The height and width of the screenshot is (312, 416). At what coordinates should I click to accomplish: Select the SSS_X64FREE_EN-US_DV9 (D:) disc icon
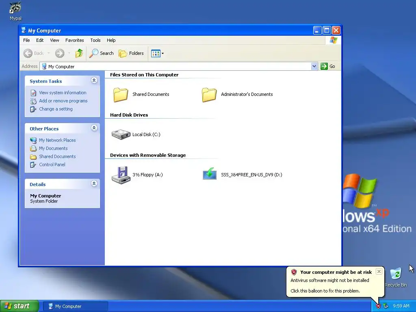(210, 174)
